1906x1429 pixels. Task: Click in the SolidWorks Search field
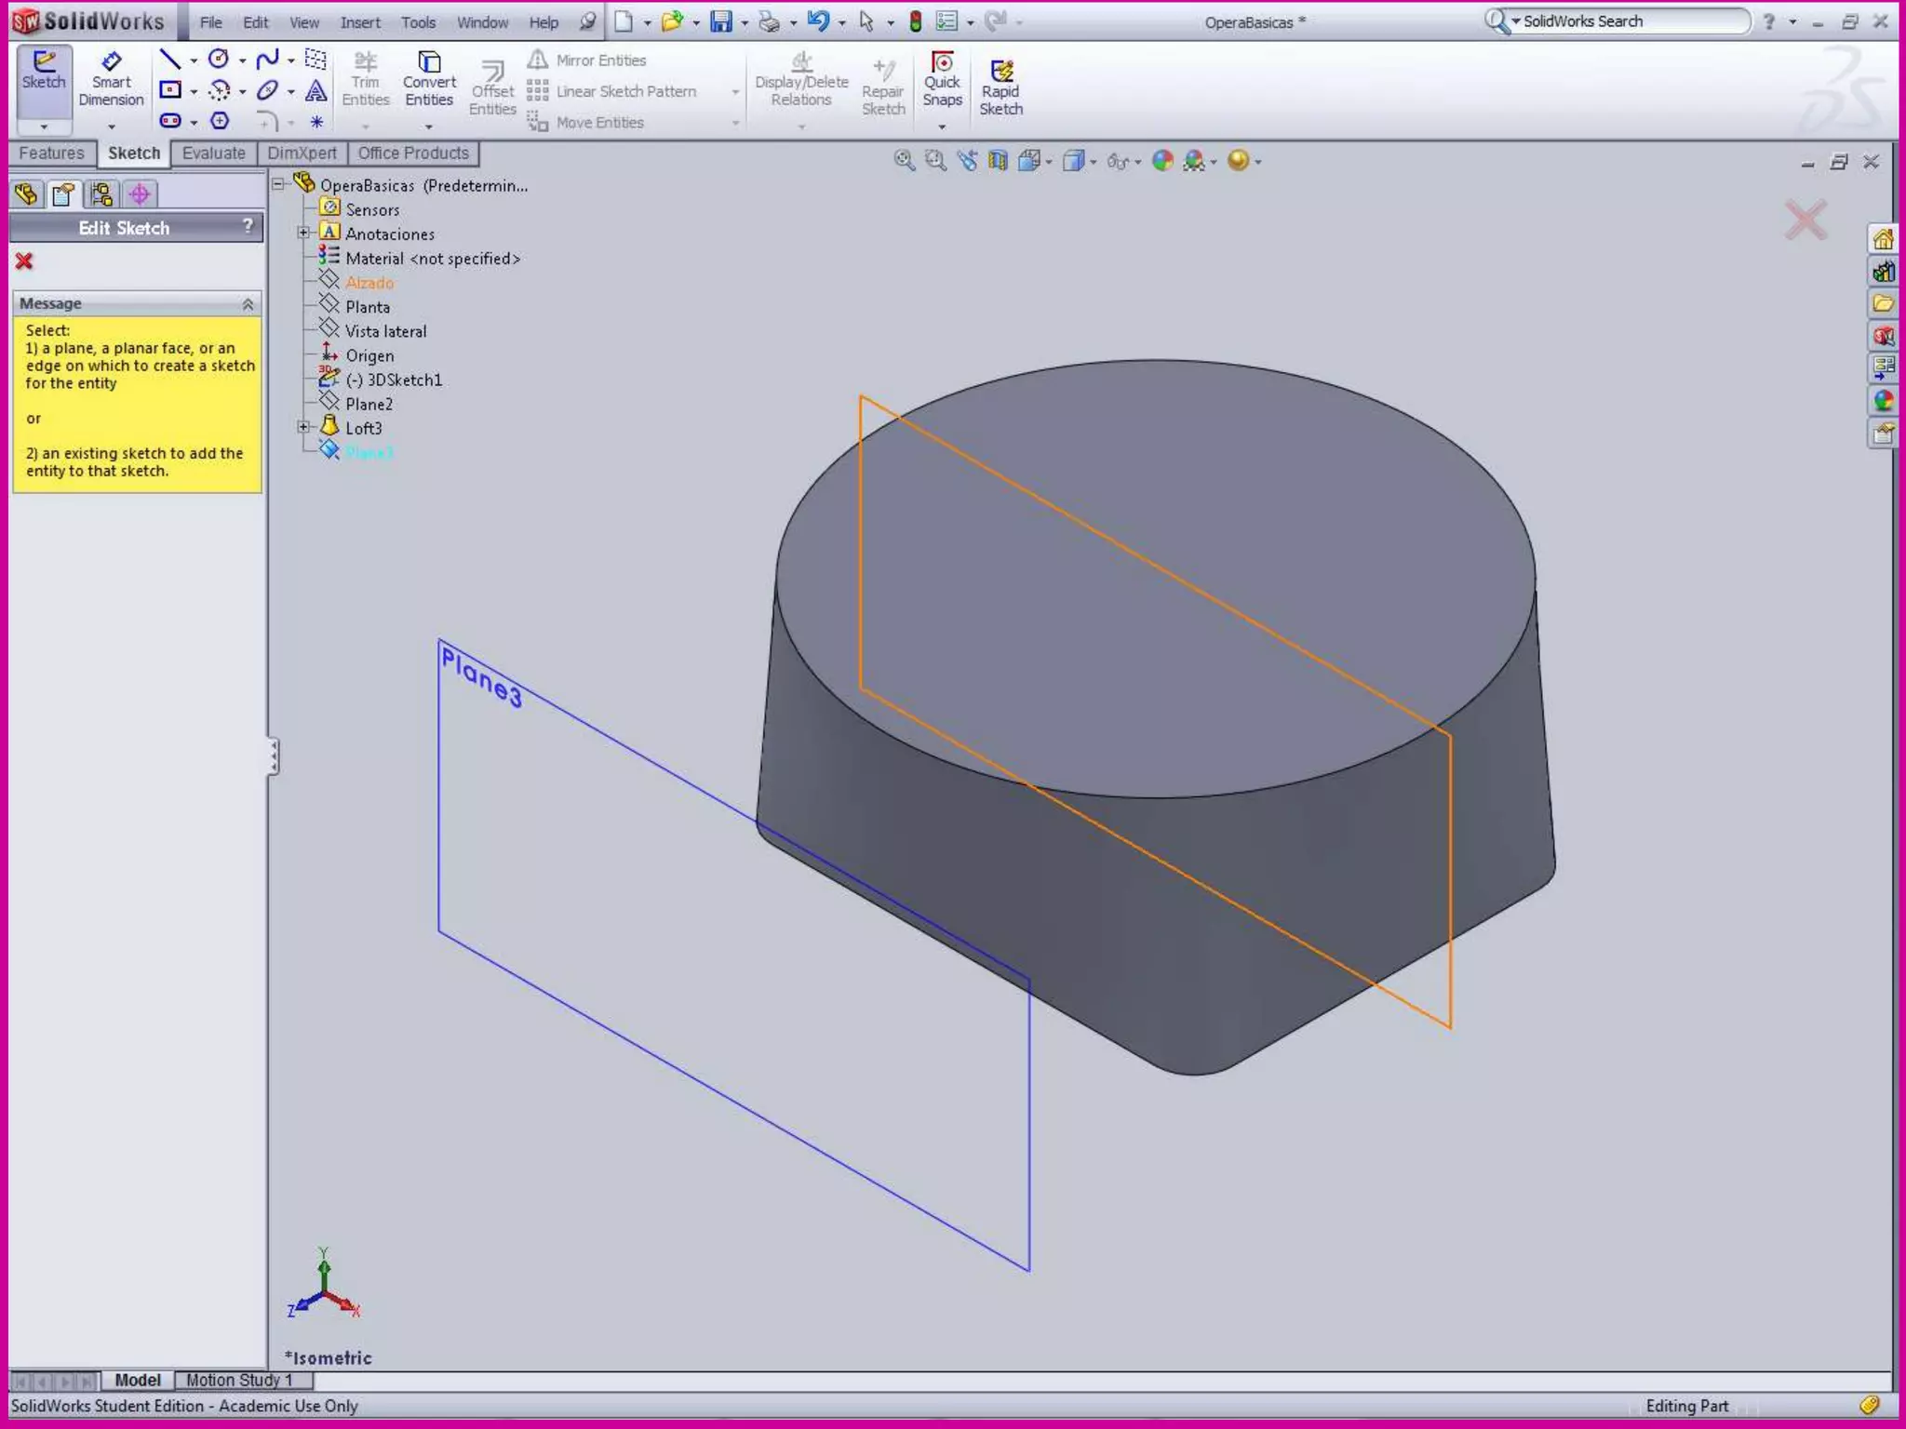point(1629,21)
